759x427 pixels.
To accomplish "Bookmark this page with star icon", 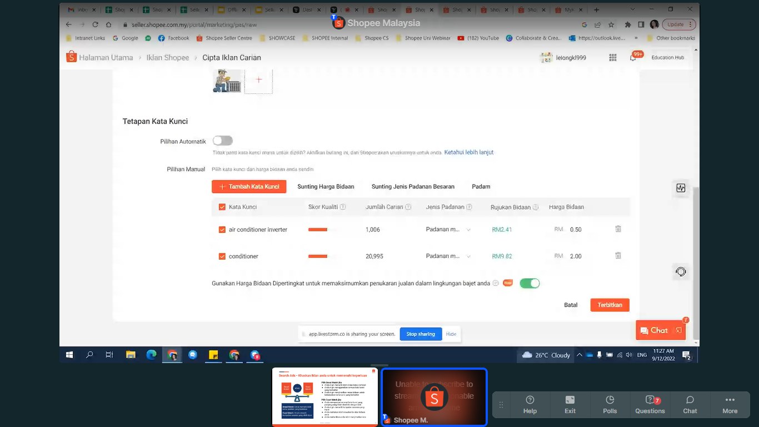I will 611,24.
